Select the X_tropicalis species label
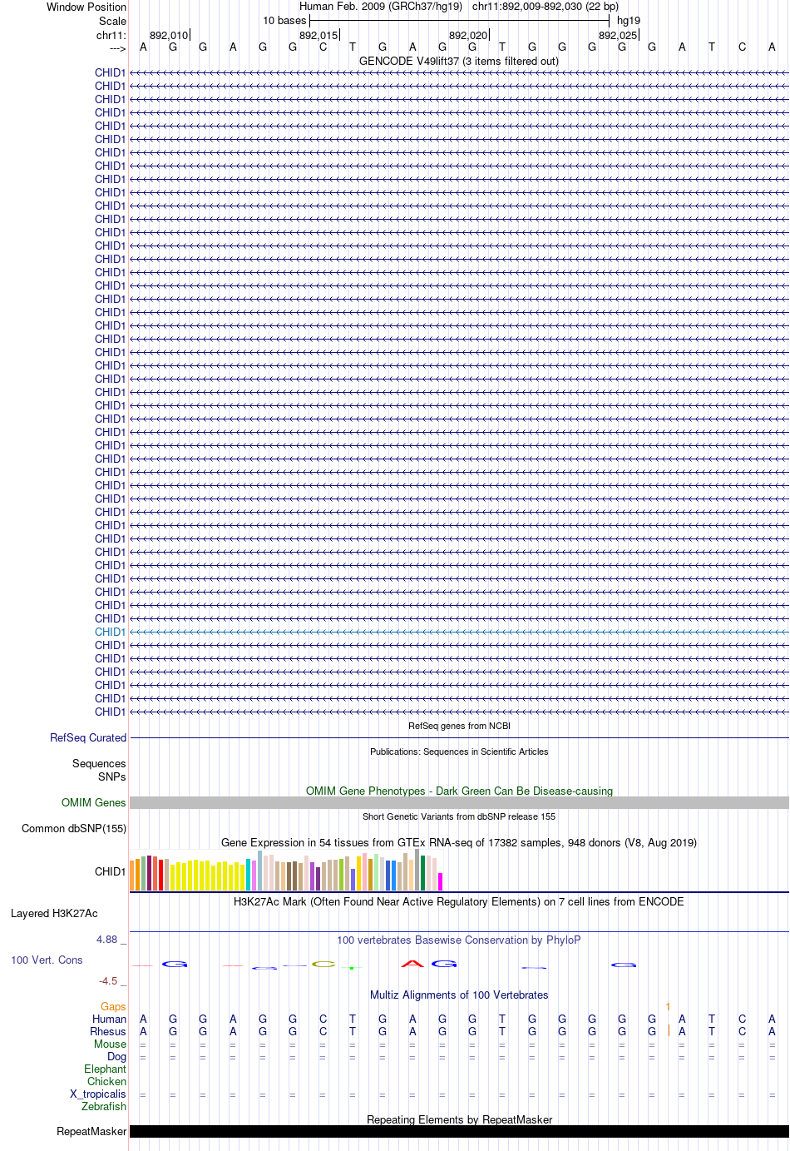This screenshot has width=790, height=1151. pos(98,1094)
